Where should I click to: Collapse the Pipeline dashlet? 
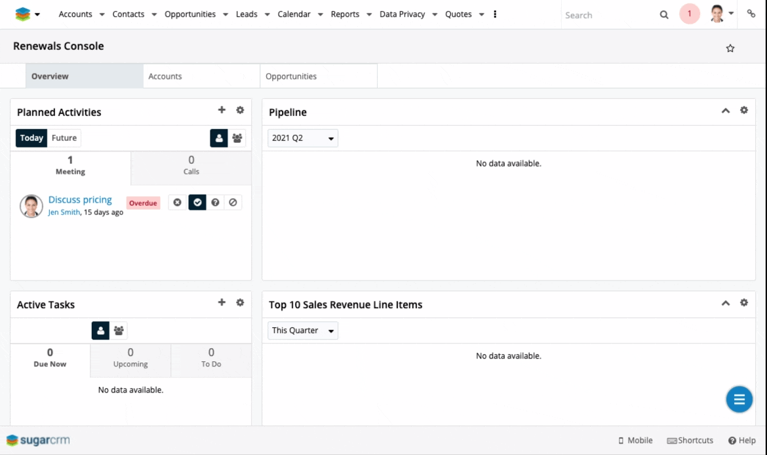pyautogui.click(x=726, y=111)
